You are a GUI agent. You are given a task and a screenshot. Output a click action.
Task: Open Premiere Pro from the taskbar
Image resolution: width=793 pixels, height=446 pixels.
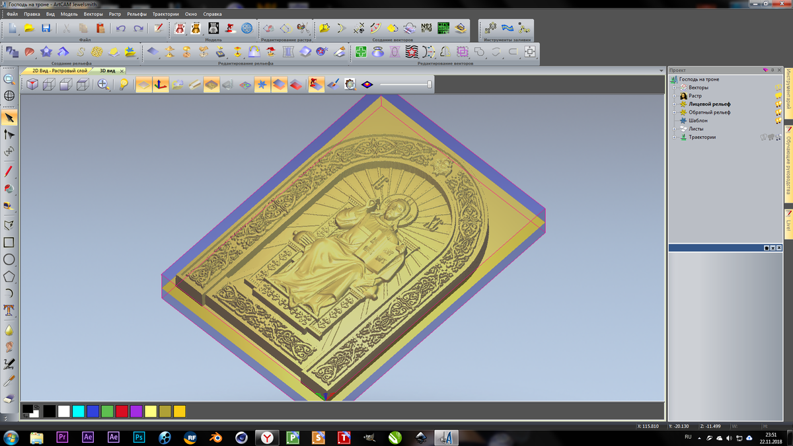pos(63,437)
